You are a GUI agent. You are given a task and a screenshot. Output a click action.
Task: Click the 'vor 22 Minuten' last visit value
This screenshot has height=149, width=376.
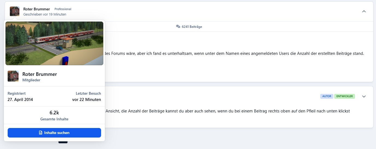87,100
